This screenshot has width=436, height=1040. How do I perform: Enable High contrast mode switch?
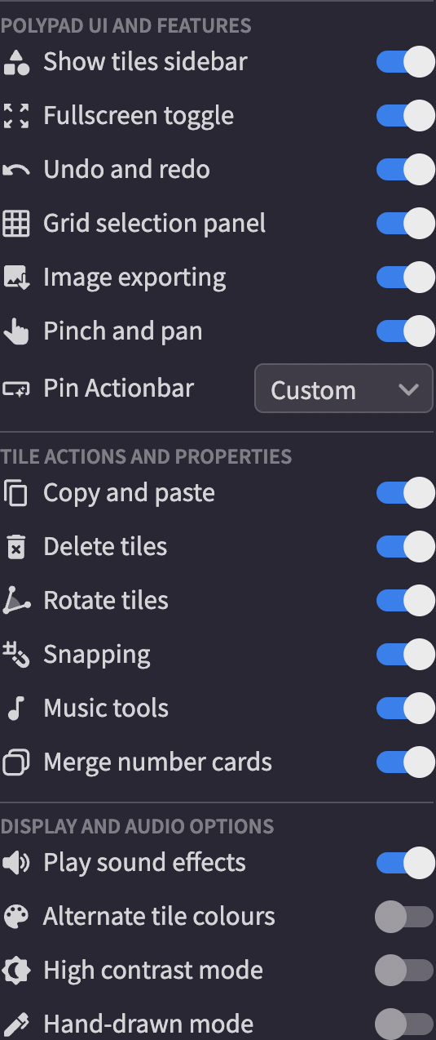405,971
